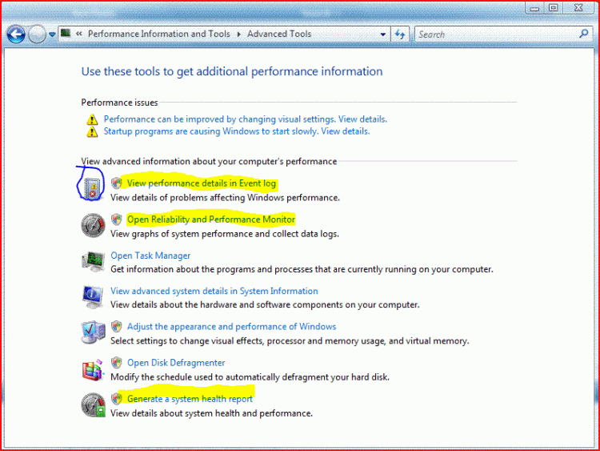Focus the Search input box
Viewport: 600px width, 451px height.
(x=498, y=34)
